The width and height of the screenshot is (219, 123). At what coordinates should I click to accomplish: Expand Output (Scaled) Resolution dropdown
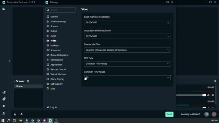click(127, 36)
